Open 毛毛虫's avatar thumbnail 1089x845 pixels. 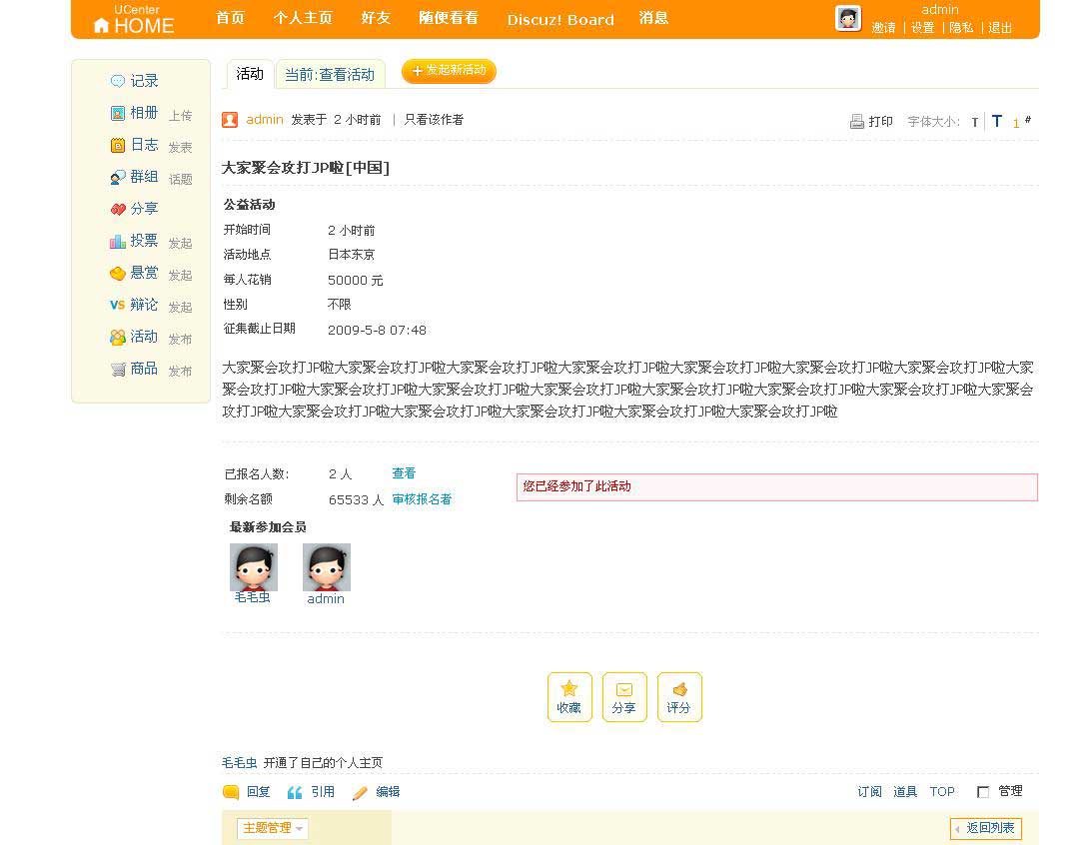click(254, 567)
